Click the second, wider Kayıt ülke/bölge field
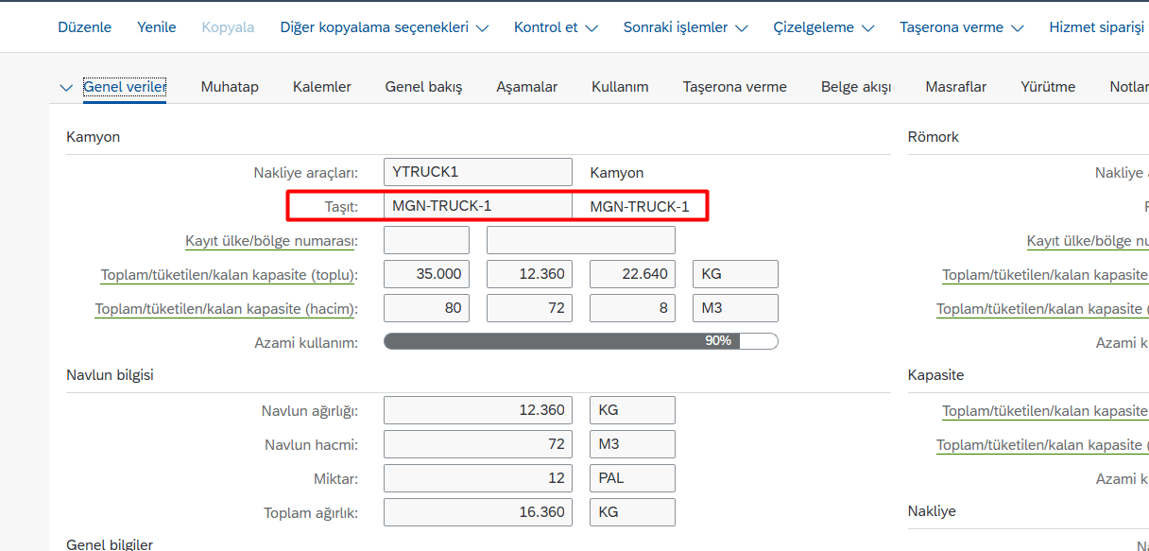The height and width of the screenshot is (551, 1149). (x=581, y=240)
